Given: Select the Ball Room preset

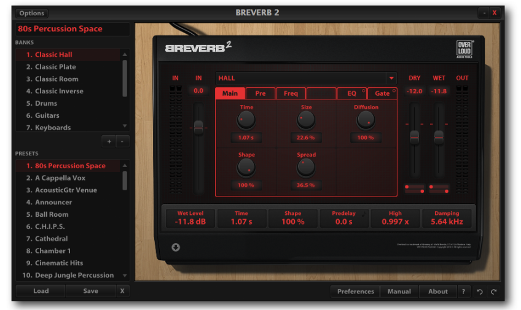Looking at the screenshot, I should [x=68, y=214].
